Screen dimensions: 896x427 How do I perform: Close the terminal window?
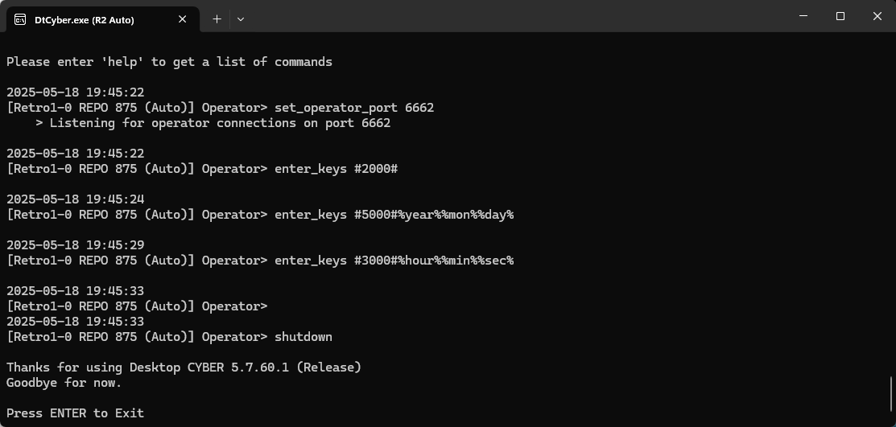pos(877,16)
